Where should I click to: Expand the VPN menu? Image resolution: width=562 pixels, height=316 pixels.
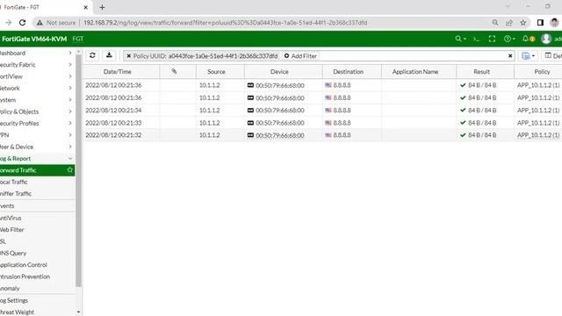coord(37,135)
